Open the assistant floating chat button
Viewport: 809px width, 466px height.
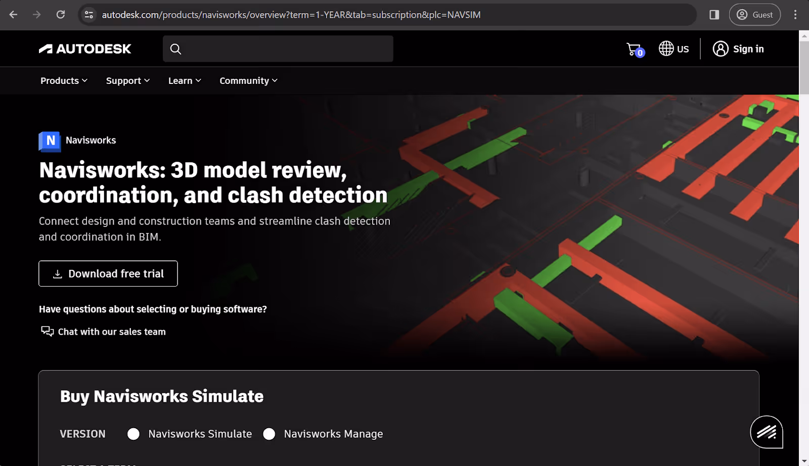(x=767, y=432)
